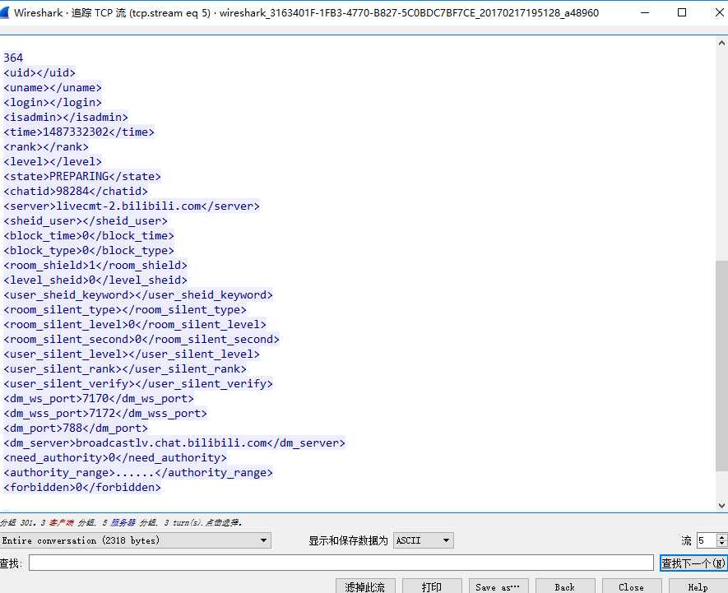Click the authority_range line
Image resolution: width=728 pixels, height=593 pixels.
pos(138,473)
